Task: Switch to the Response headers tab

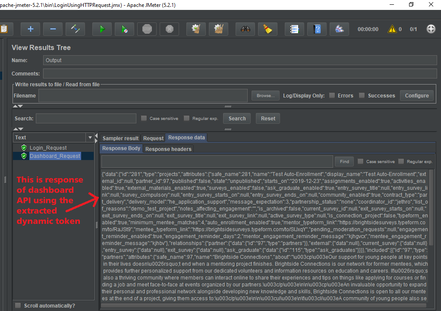Action: point(168,149)
